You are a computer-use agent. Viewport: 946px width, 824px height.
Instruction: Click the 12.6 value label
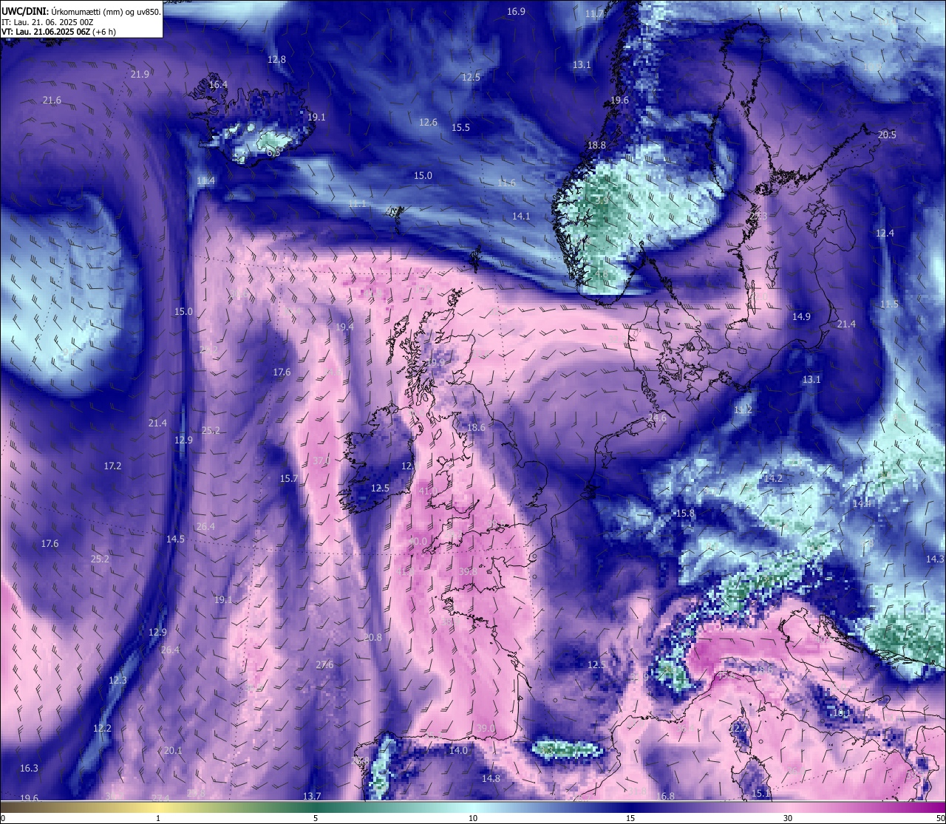coord(428,123)
